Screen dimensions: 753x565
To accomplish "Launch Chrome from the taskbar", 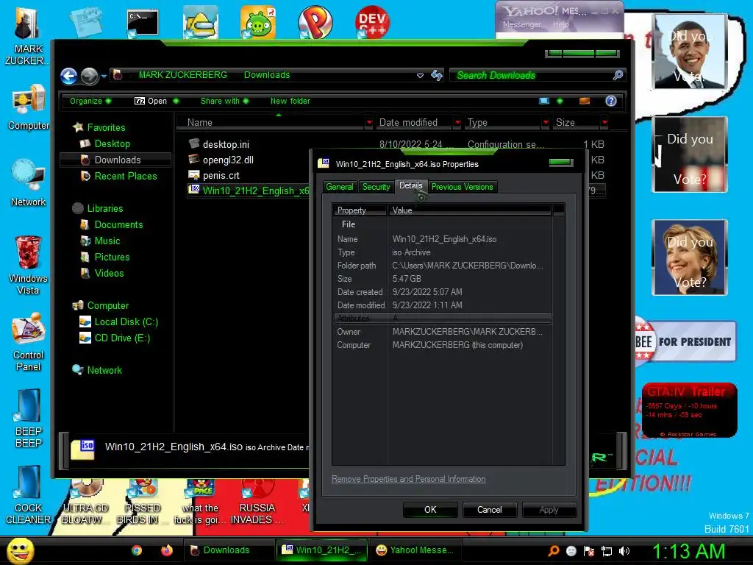I will 136,550.
